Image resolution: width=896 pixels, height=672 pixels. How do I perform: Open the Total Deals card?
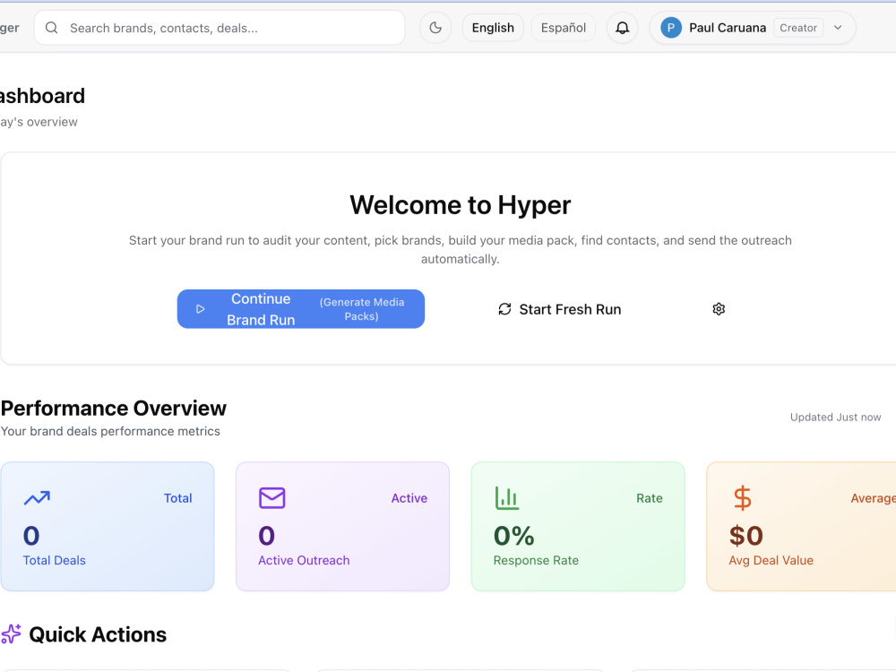[108, 526]
